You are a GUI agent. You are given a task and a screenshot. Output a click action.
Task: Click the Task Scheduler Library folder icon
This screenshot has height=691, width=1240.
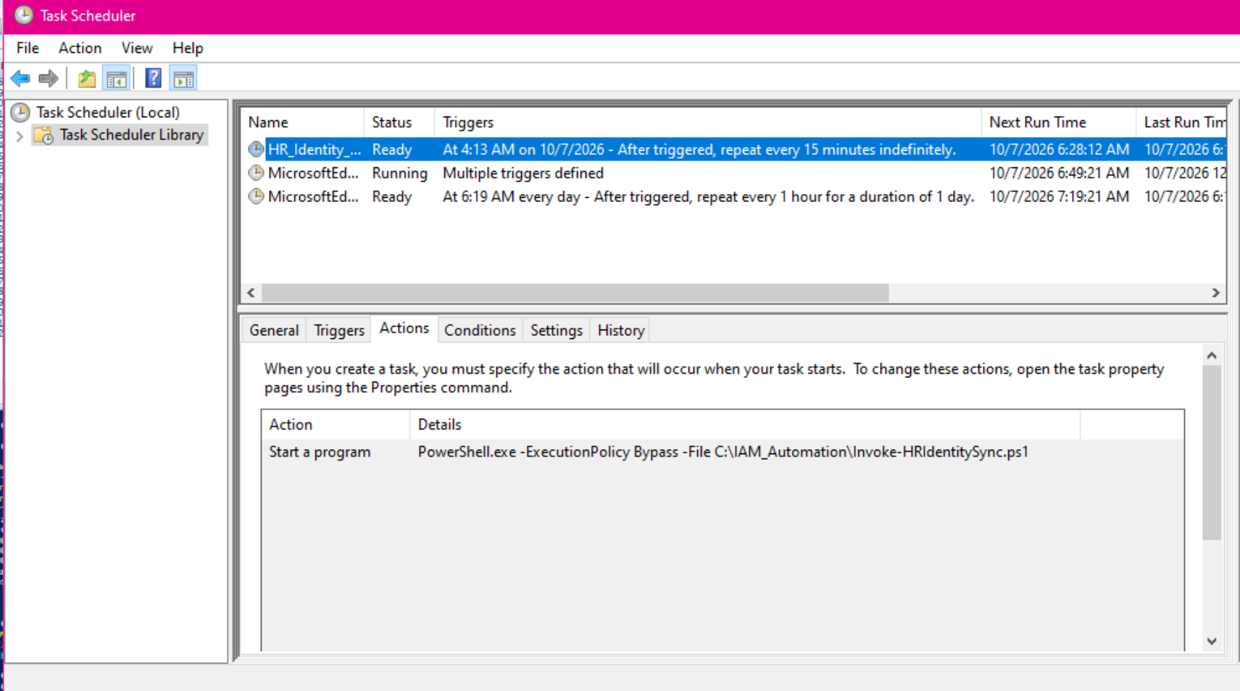point(43,135)
